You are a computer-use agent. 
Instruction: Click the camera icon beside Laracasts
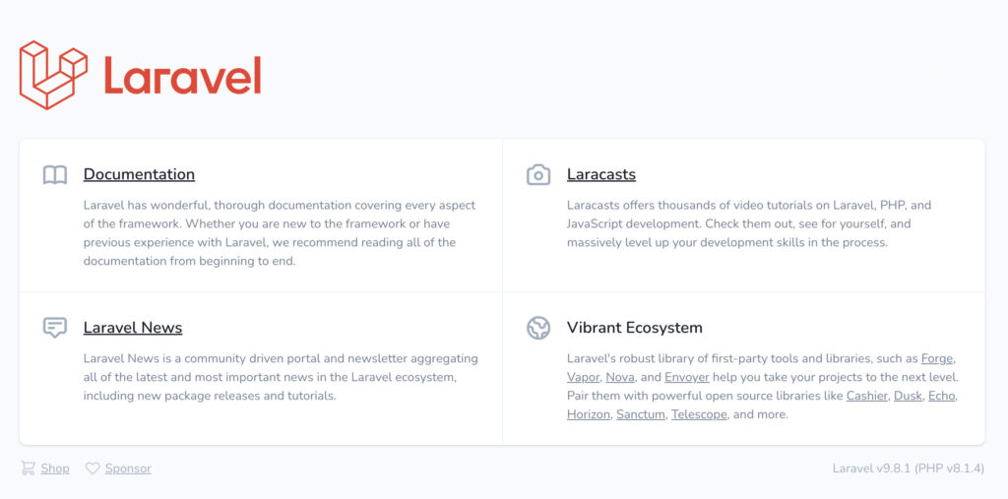(538, 175)
